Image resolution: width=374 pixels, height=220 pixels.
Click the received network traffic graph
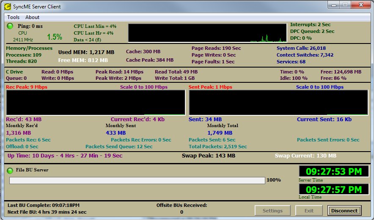96,102
